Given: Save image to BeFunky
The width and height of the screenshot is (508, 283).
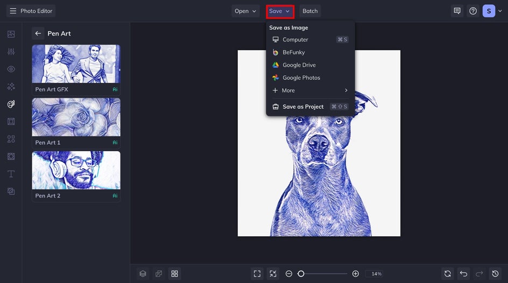Looking at the screenshot, I should tap(310, 52).
